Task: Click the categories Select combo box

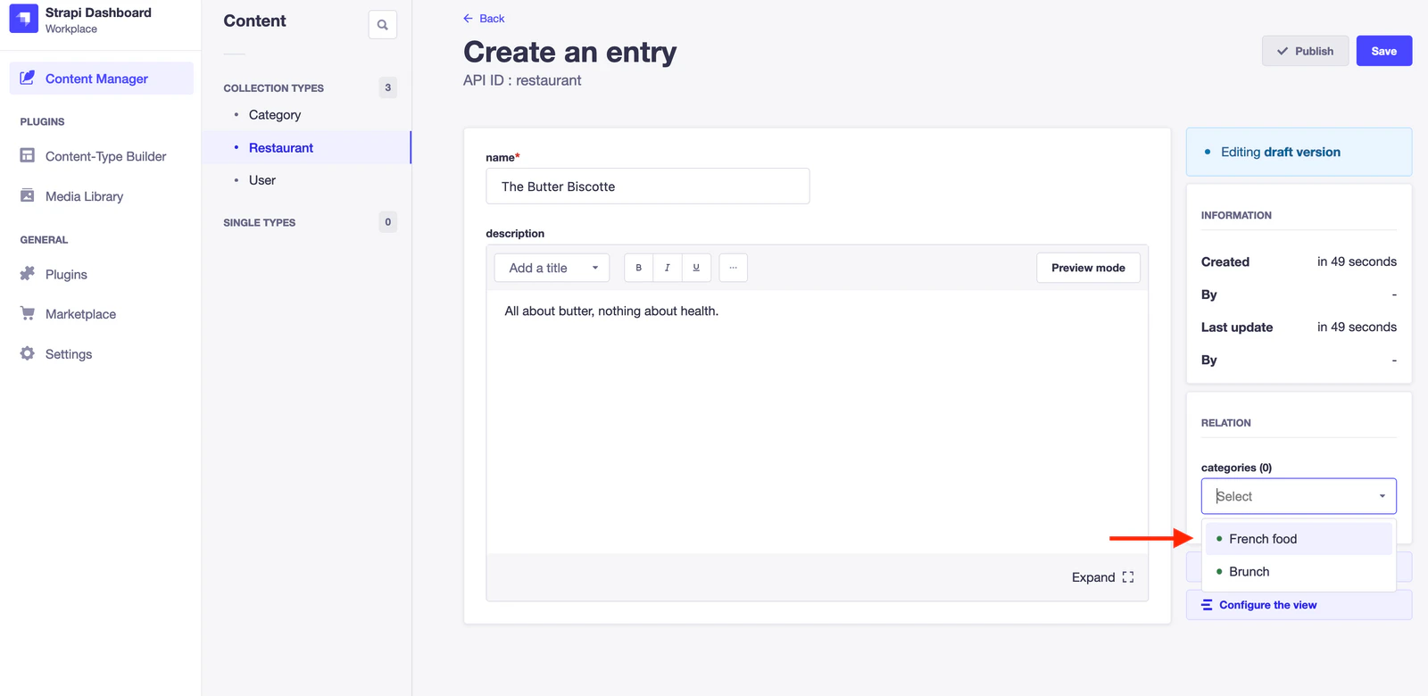Action: [x=1299, y=496]
